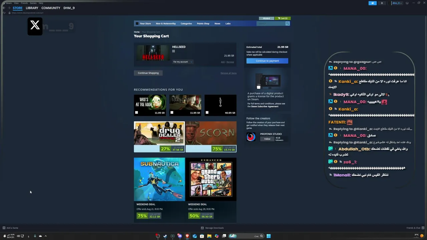Open Outlook from the taskbar
The image size is (427, 240).
click(194, 236)
